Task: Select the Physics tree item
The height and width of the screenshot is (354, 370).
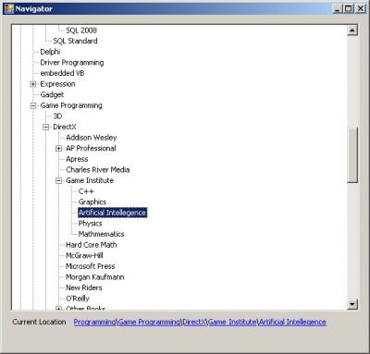Action: coord(90,224)
